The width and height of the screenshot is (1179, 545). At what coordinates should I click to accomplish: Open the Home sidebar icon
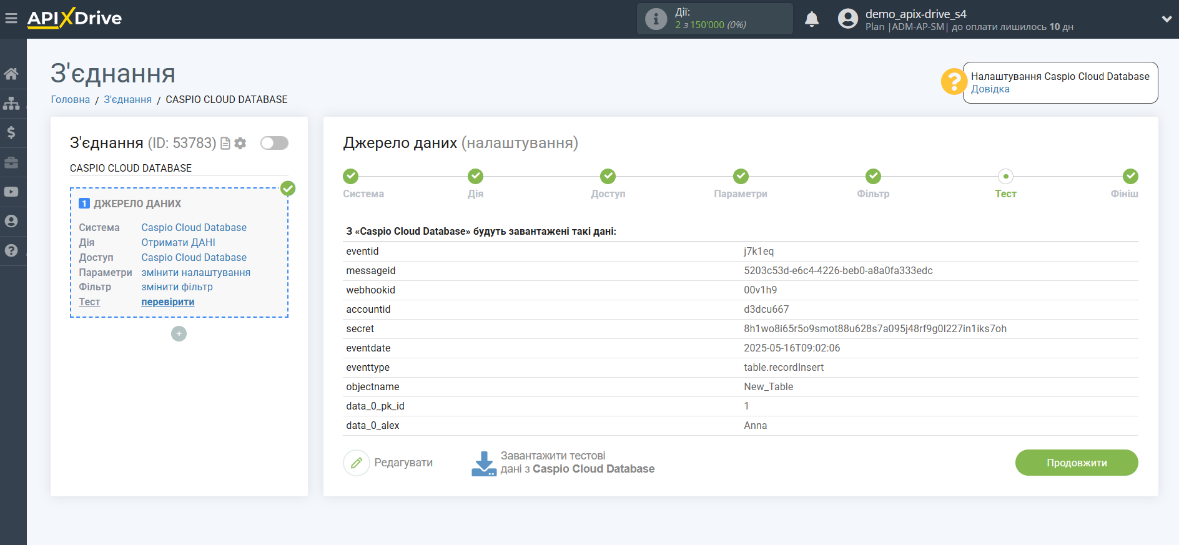11,74
